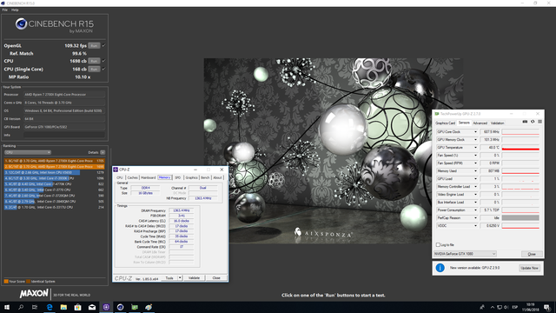Open the NVIDIA GeForce GTX 1080 dropdown
556x313 pixels.
[466, 254]
